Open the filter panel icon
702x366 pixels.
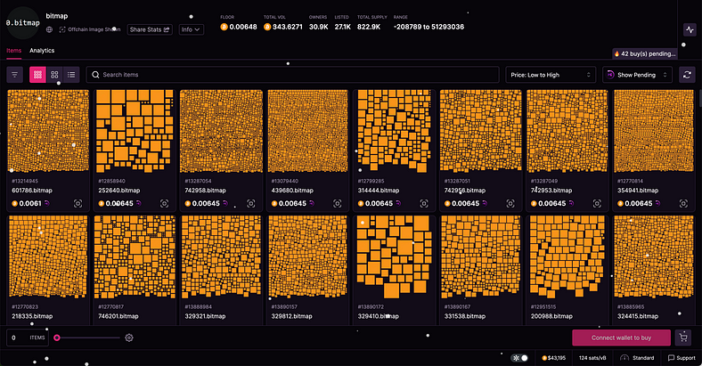click(x=15, y=75)
